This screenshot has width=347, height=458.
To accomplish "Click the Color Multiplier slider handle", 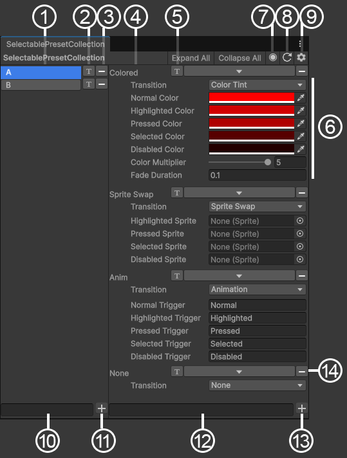I will [267, 162].
